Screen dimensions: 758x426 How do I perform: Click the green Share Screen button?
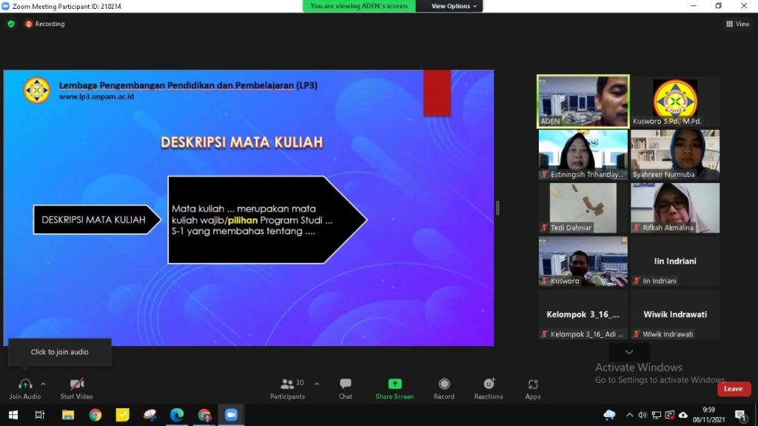click(395, 389)
